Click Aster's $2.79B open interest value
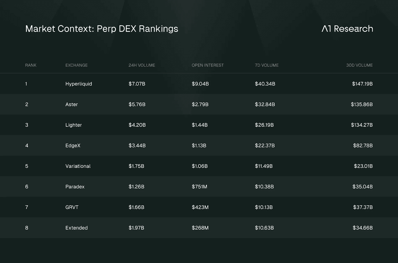 [x=200, y=104]
